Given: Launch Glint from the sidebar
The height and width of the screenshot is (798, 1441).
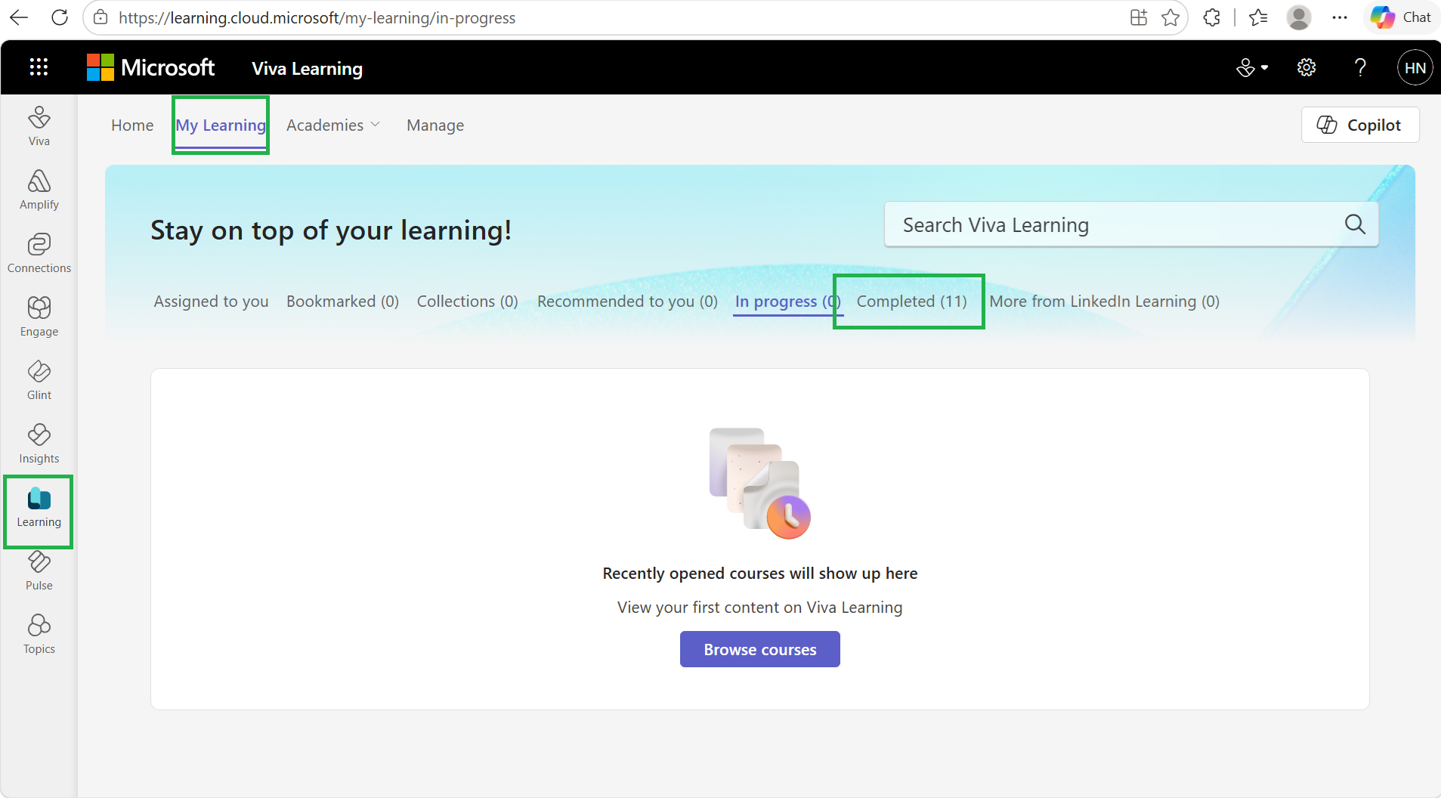Looking at the screenshot, I should (39, 380).
